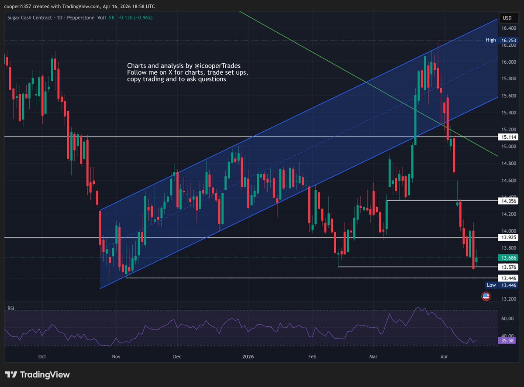The height and width of the screenshot is (387, 524).
Task: Click the US flag economic event icon
Action: 486,296
